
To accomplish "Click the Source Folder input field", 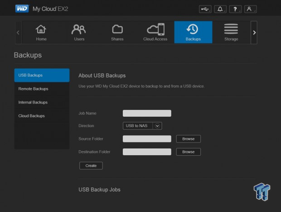I will [147, 139].
